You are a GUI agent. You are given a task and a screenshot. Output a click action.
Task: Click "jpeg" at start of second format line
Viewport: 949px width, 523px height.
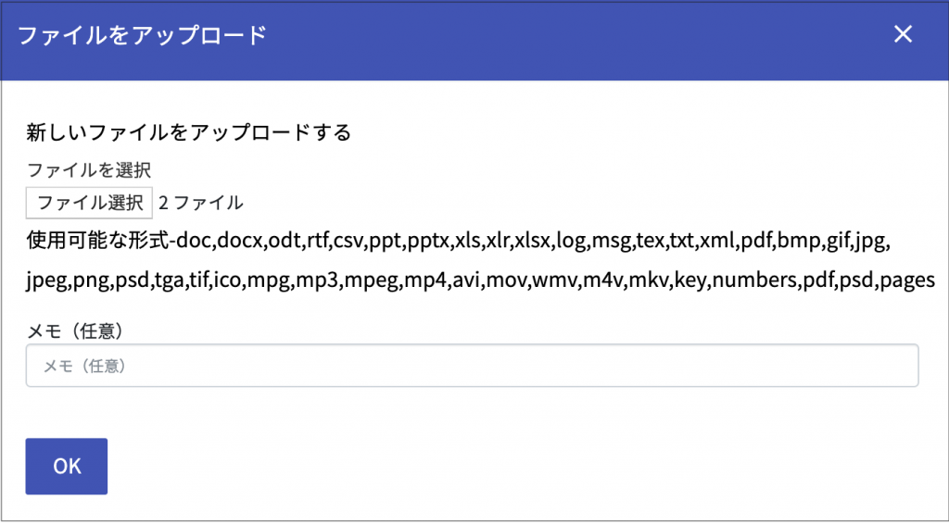click(46, 282)
